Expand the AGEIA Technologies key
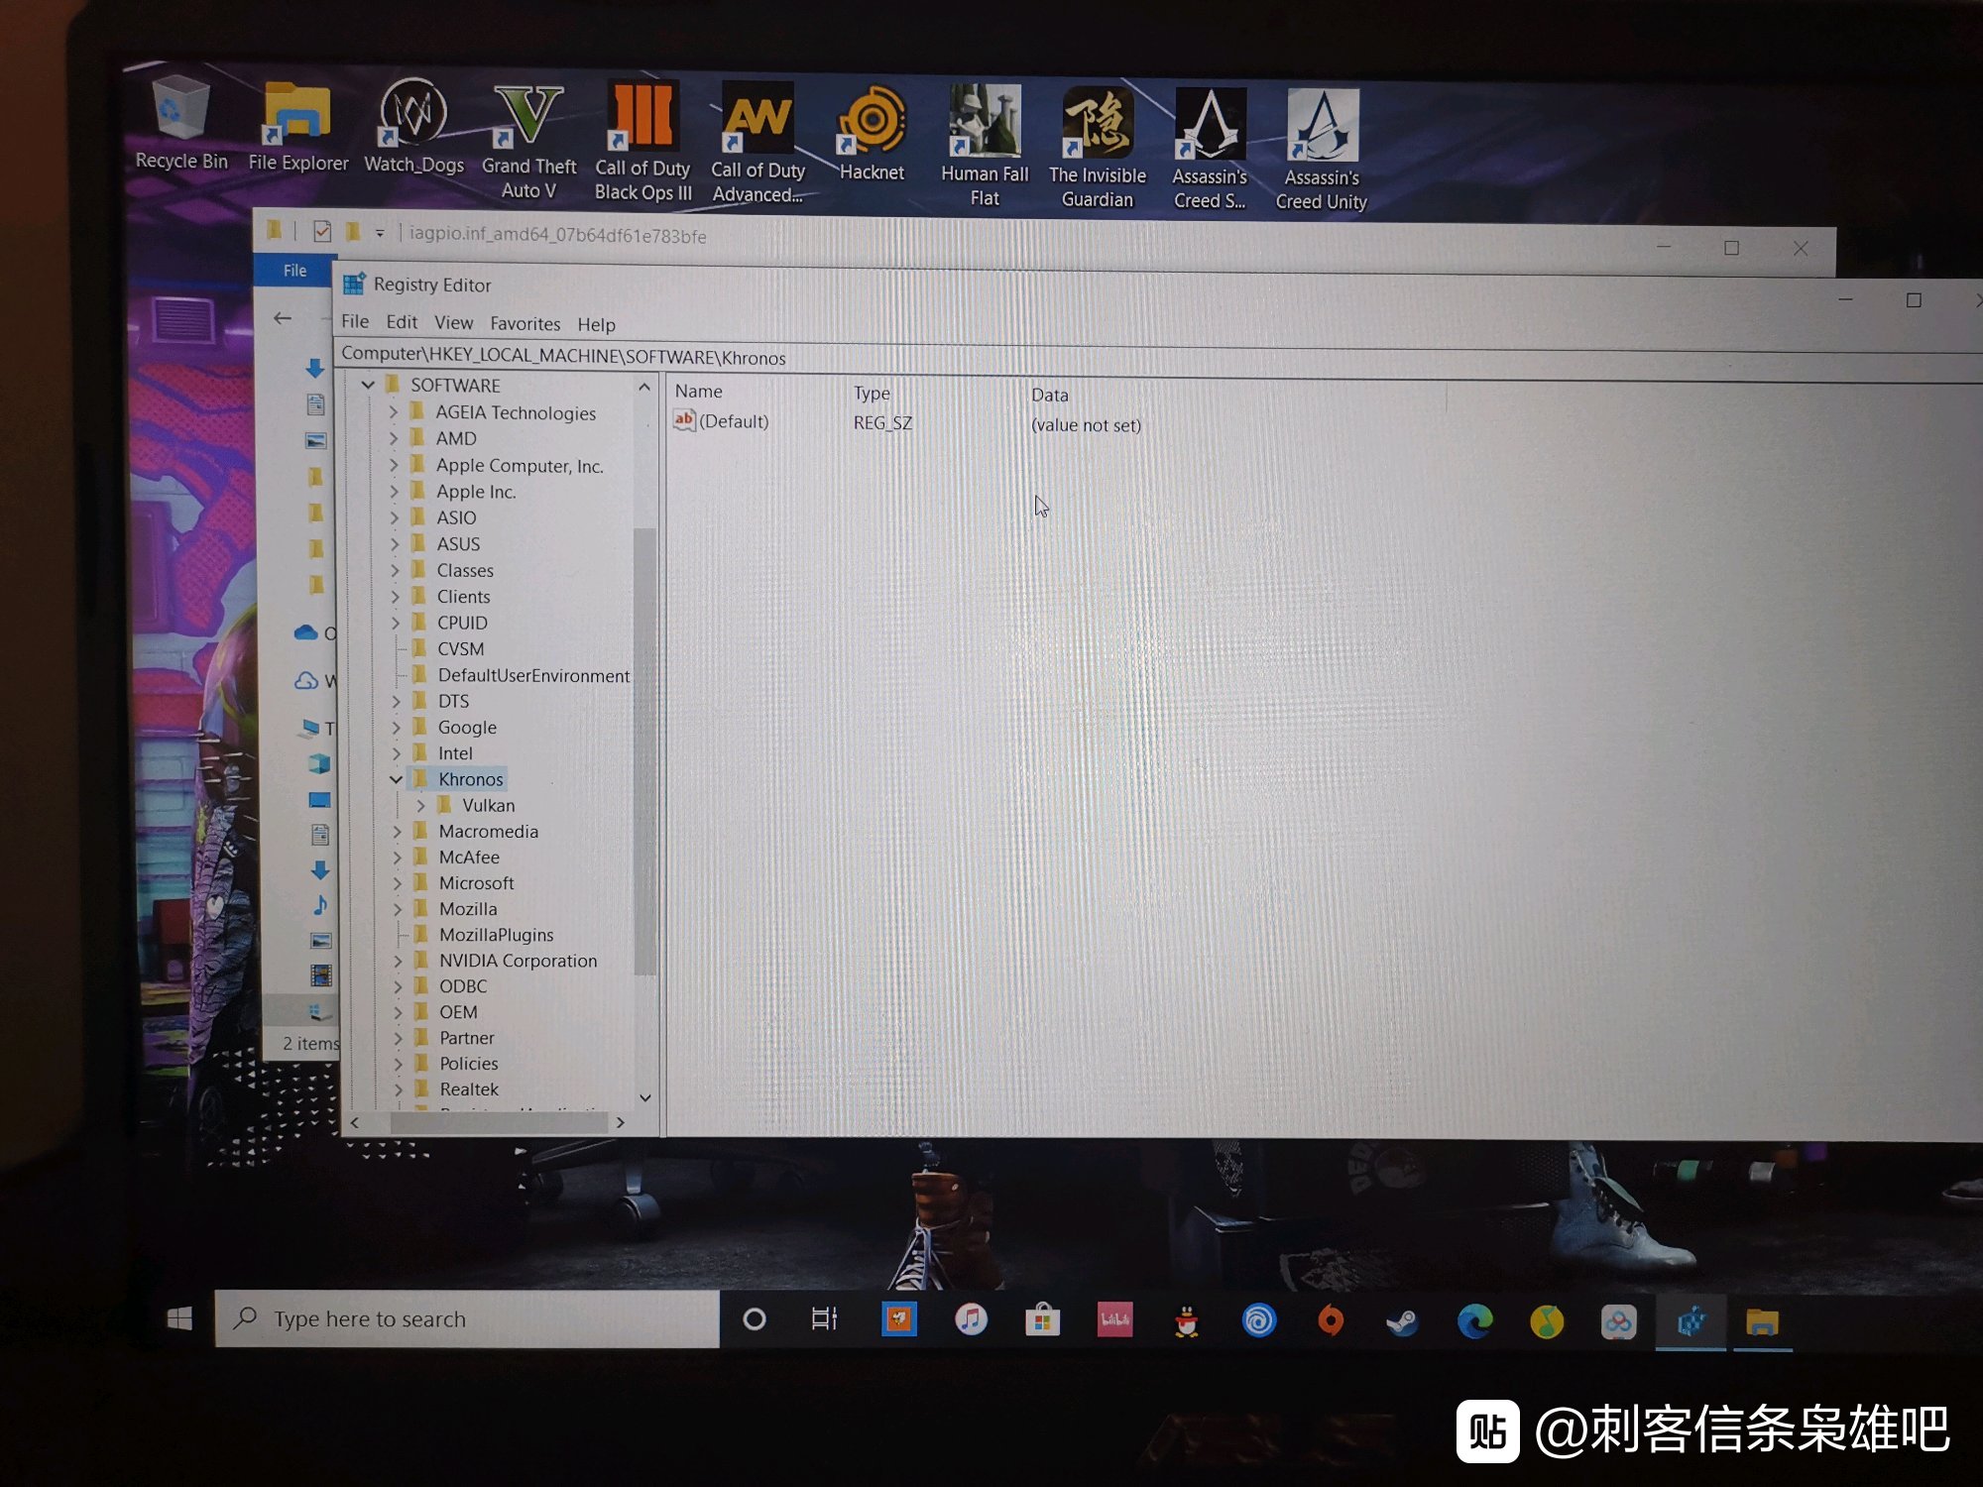The width and height of the screenshot is (1983, 1487). point(393,411)
